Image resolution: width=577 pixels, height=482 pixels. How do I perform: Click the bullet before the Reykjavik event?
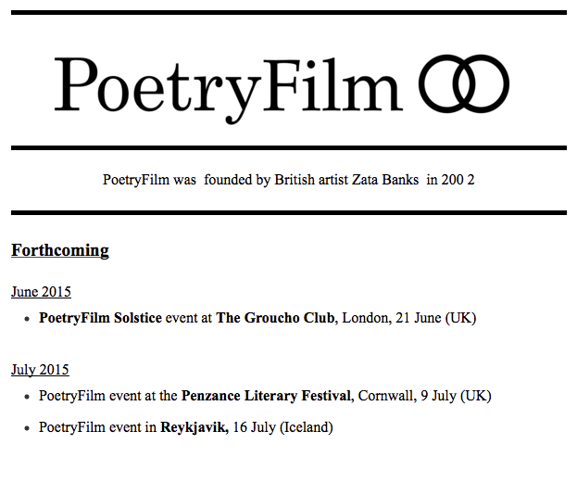coord(28,428)
